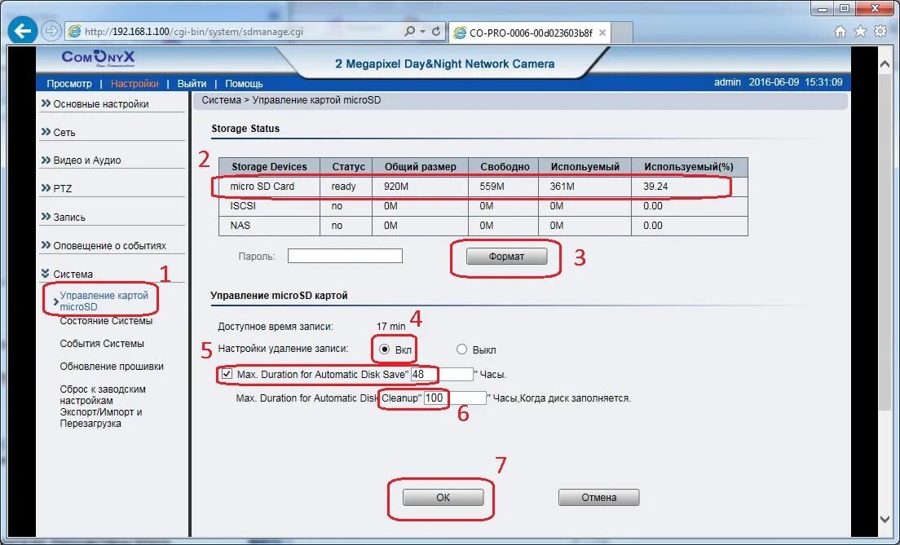Open Управление картой microSD link

click(104, 301)
